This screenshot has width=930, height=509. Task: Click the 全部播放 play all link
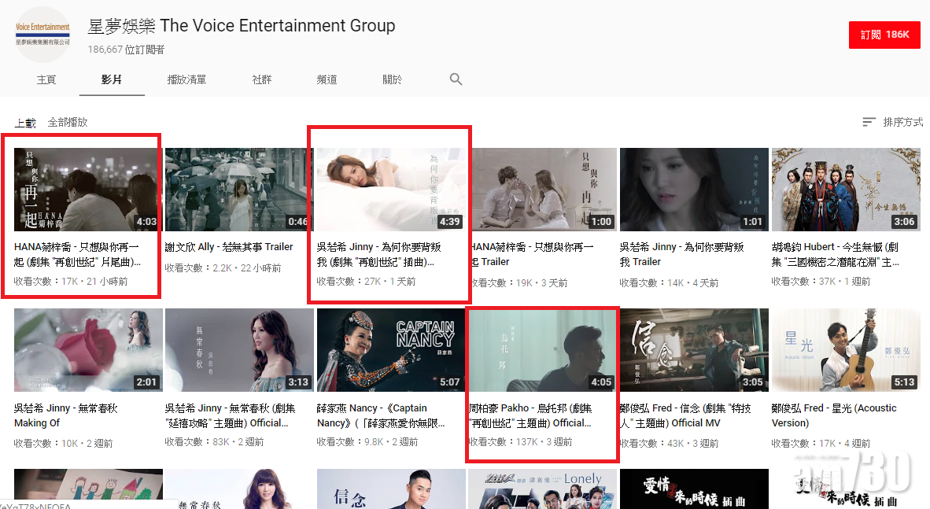pos(68,122)
